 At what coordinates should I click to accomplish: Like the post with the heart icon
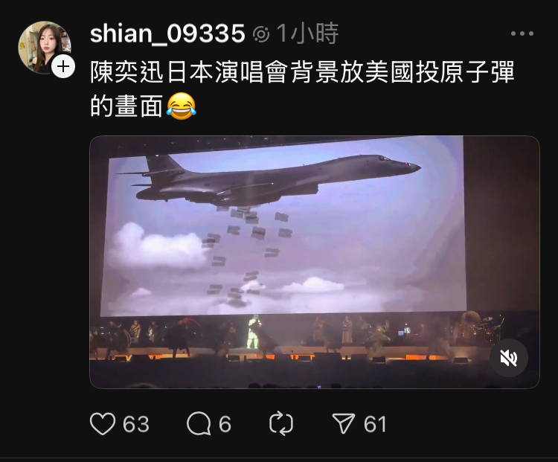coord(103,423)
